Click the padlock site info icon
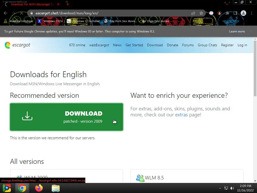Image resolution: width=257 pixels, height=193 pixels. (32, 13)
